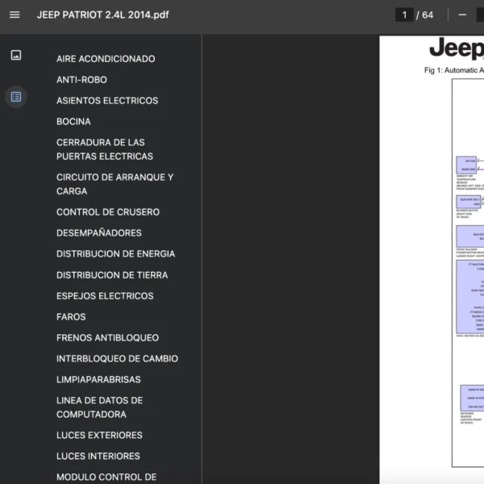
Task: Navigate to CIRCUITO DE ARRANQUE Y CARGA
Action: (115, 184)
